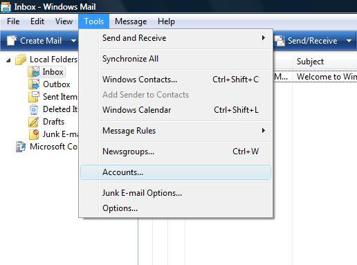Open Windows Contacts from the menu
Image resolution: width=357 pixels, height=265 pixels.
pos(176,80)
